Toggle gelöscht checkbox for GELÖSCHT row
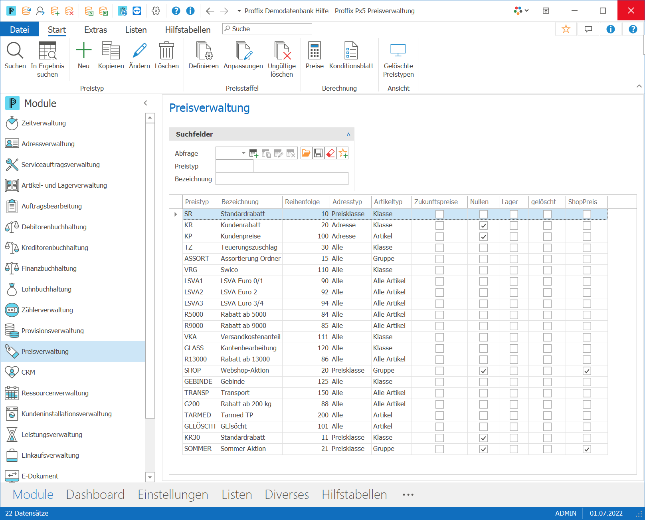 tap(547, 427)
